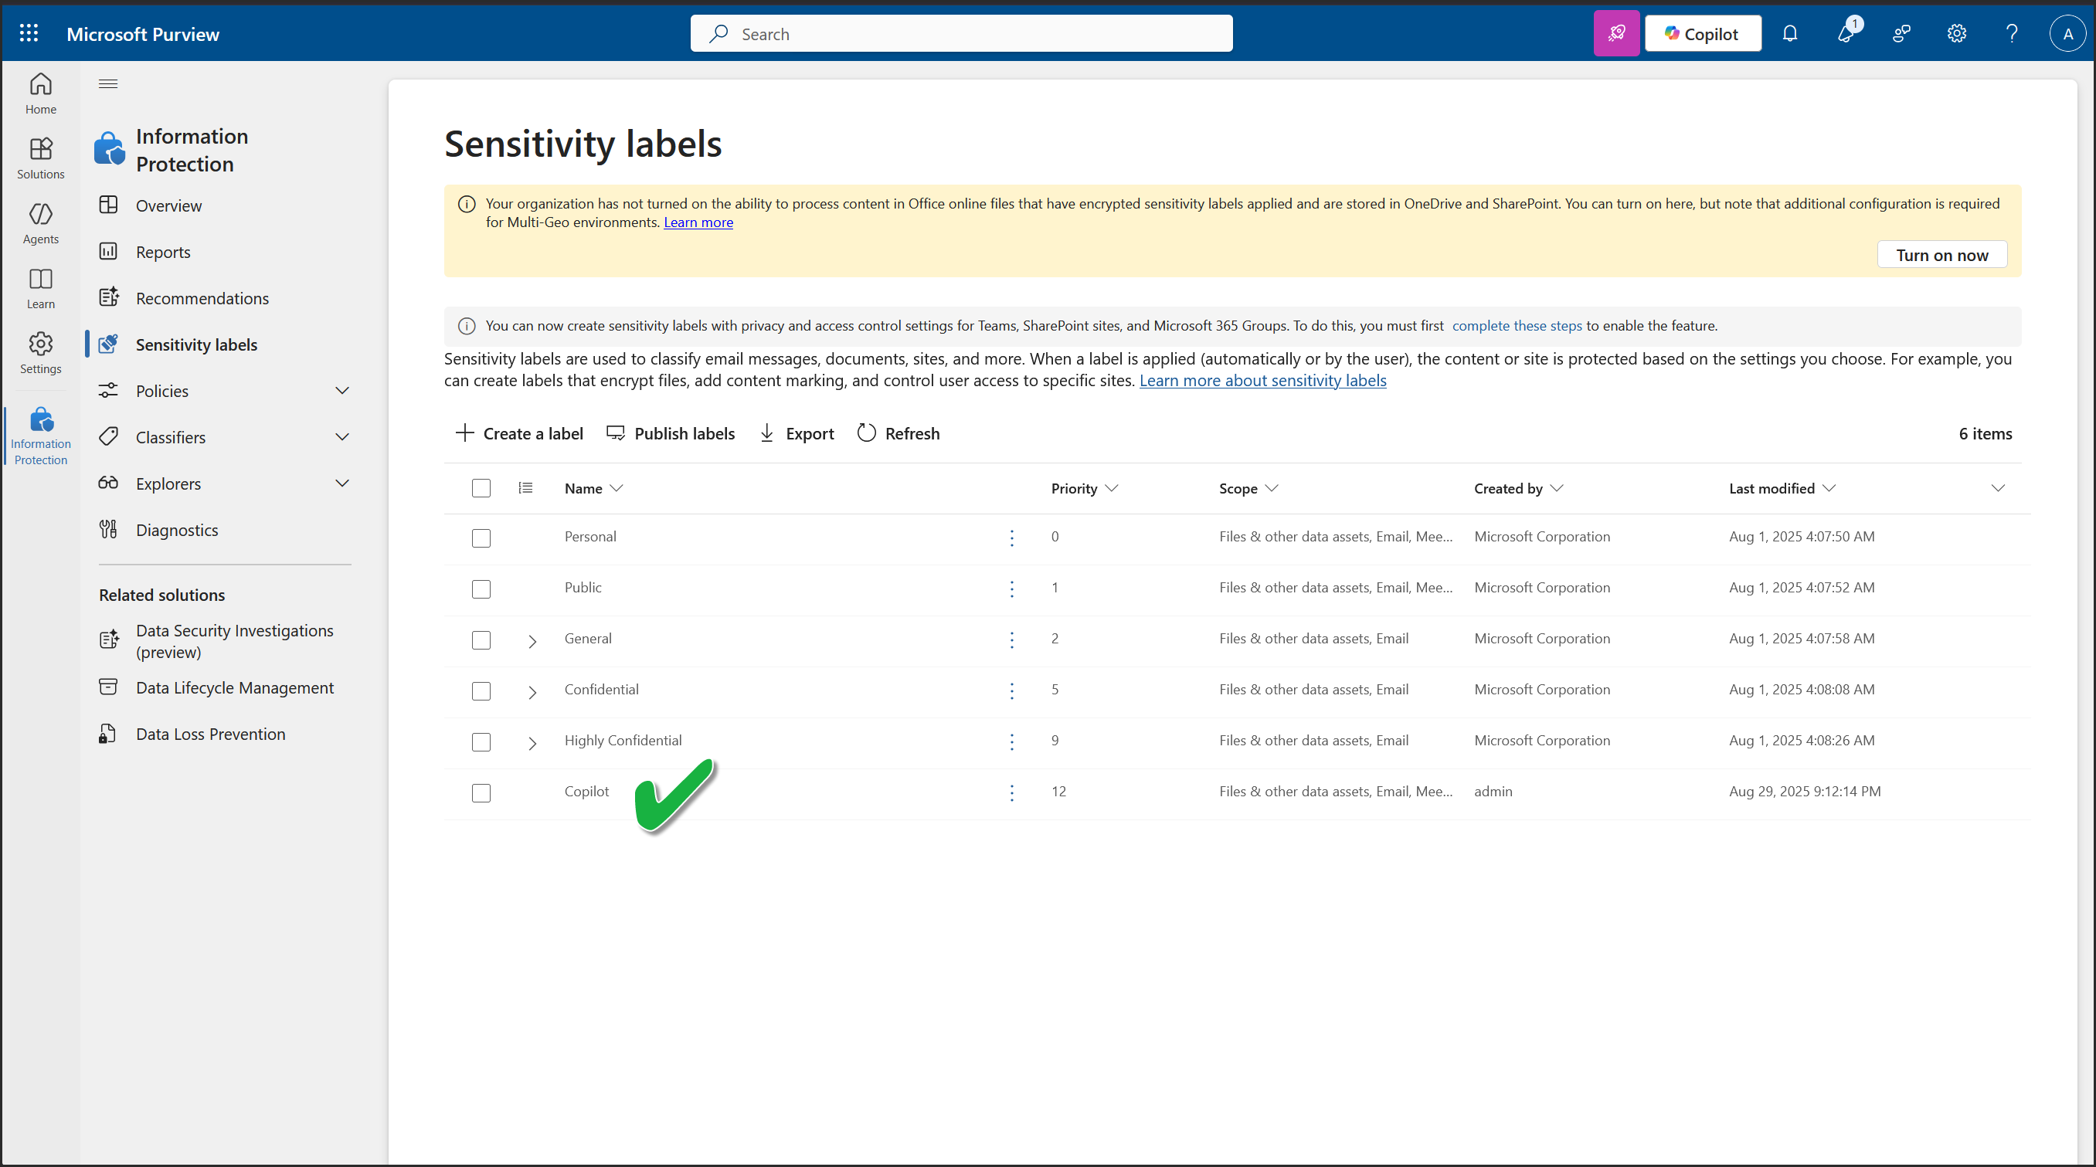Open the complete these steps link
The width and height of the screenshot is (2096, 1167).
(x=1517, y=325)
